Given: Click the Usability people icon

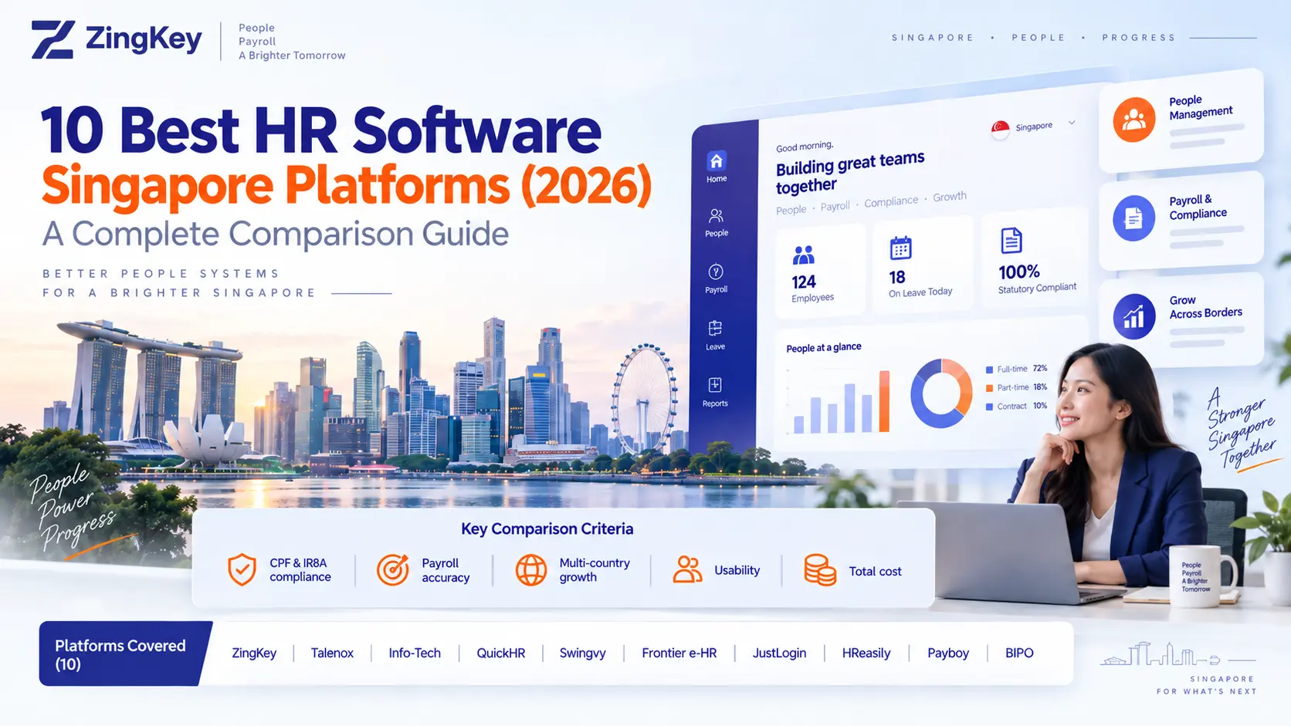Looking at the screenshot, I should (686, 569).
